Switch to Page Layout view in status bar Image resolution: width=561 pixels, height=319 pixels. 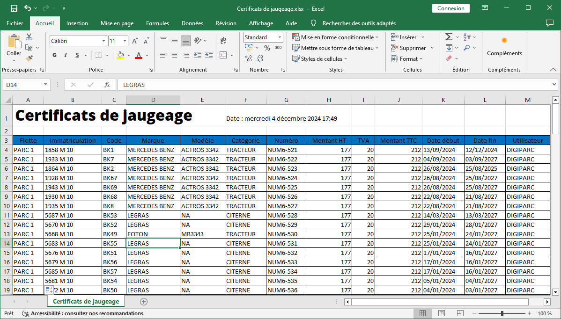(x=442, y=313)
